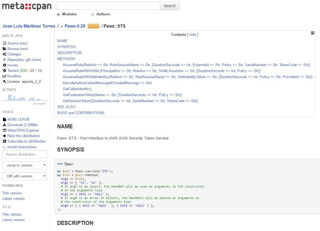Jump to METHODS in Contents
The height and width of the screenshot is (231, 320).
[x=66, y=59]
